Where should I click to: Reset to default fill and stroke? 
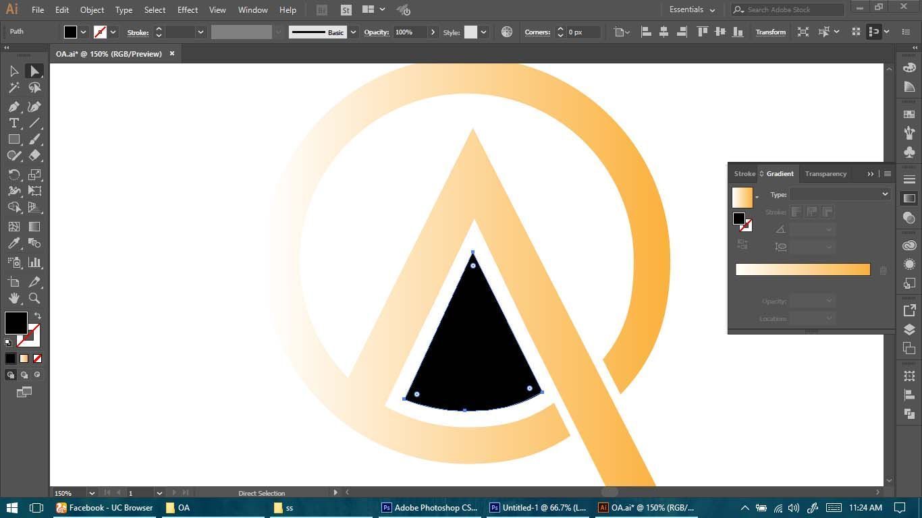[x=8, y=343]
